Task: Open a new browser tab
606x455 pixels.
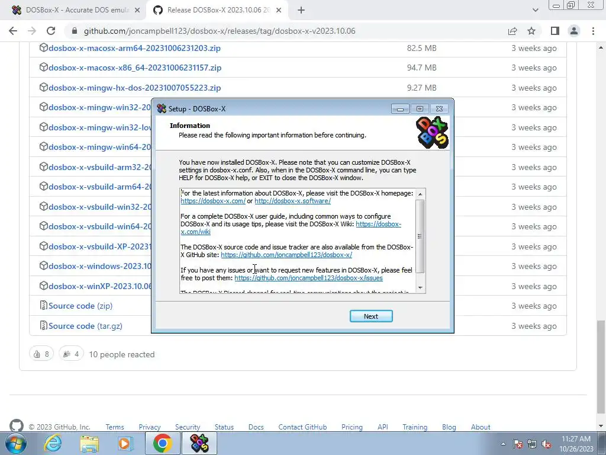Action: (x=301, y=11)
